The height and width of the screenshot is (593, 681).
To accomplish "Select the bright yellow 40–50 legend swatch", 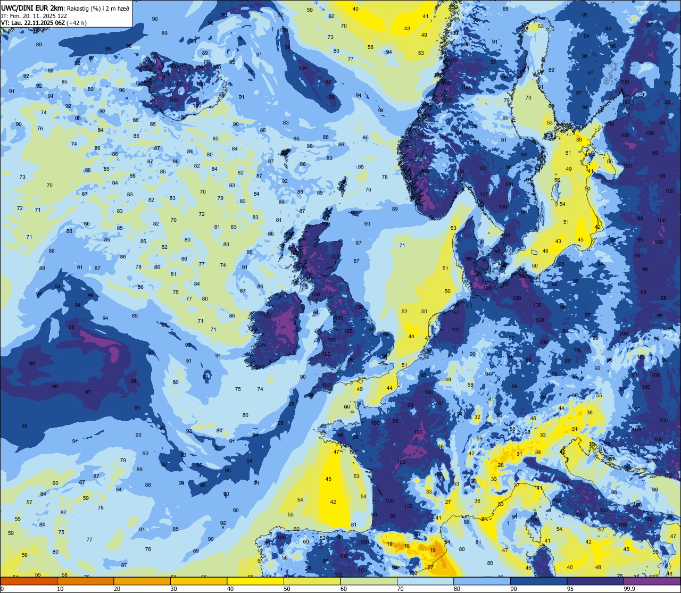I will pos(255,581).
